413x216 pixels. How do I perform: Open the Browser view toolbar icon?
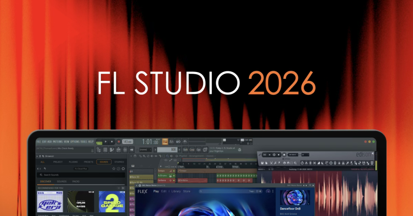click(x=99, y=150)
